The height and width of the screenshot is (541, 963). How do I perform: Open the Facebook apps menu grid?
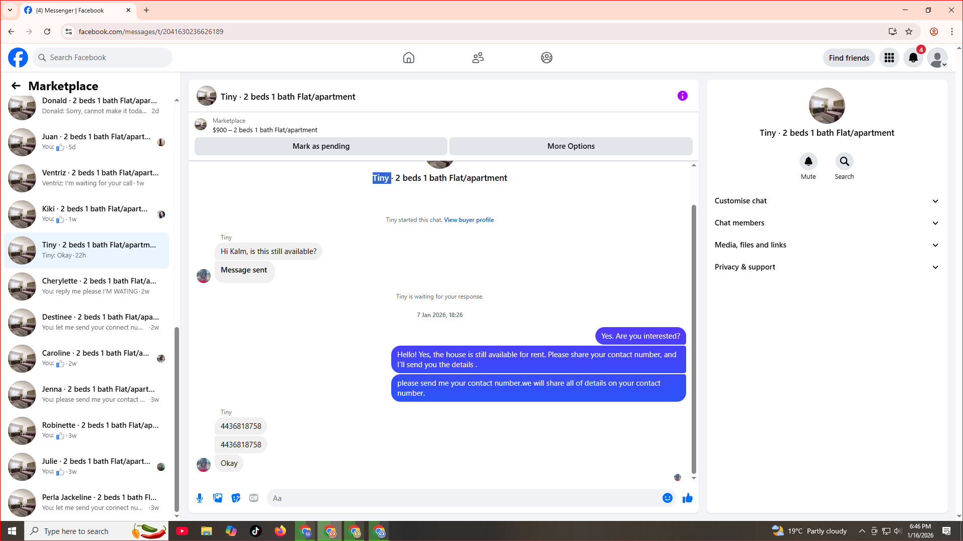[x=889, y=58]
